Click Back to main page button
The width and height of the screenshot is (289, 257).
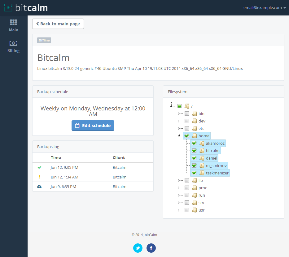tap(58, 24)
